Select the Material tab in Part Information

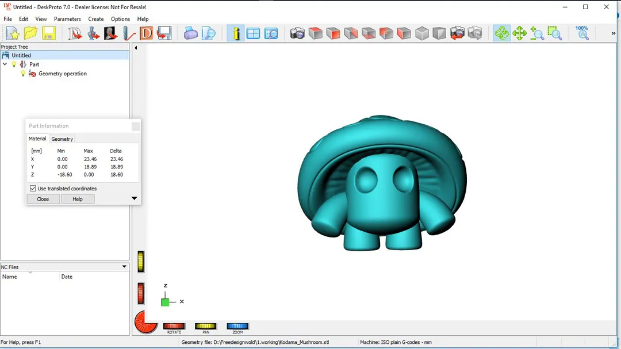point(37,139)
